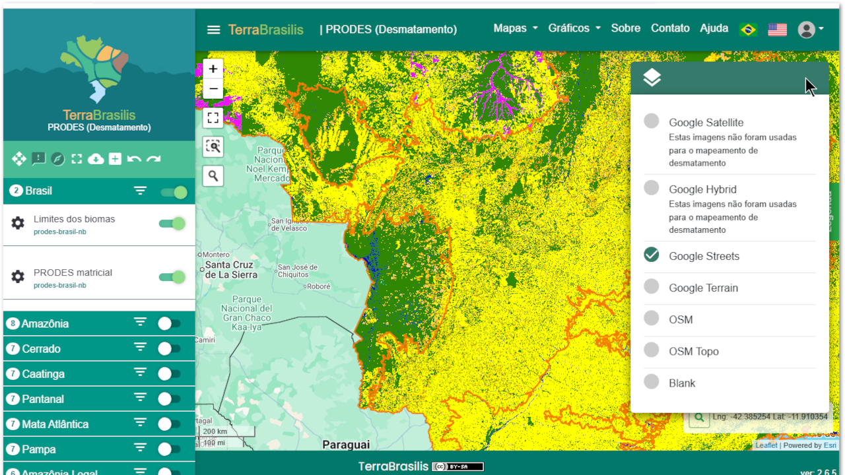Screen dimensions: 845x475
Task: Select the checked Google Streets radio
Action: pos(652,255)
